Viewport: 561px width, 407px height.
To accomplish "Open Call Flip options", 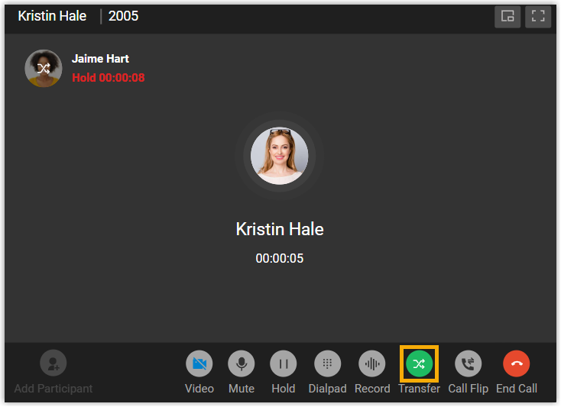I will [x=468, y=363].
